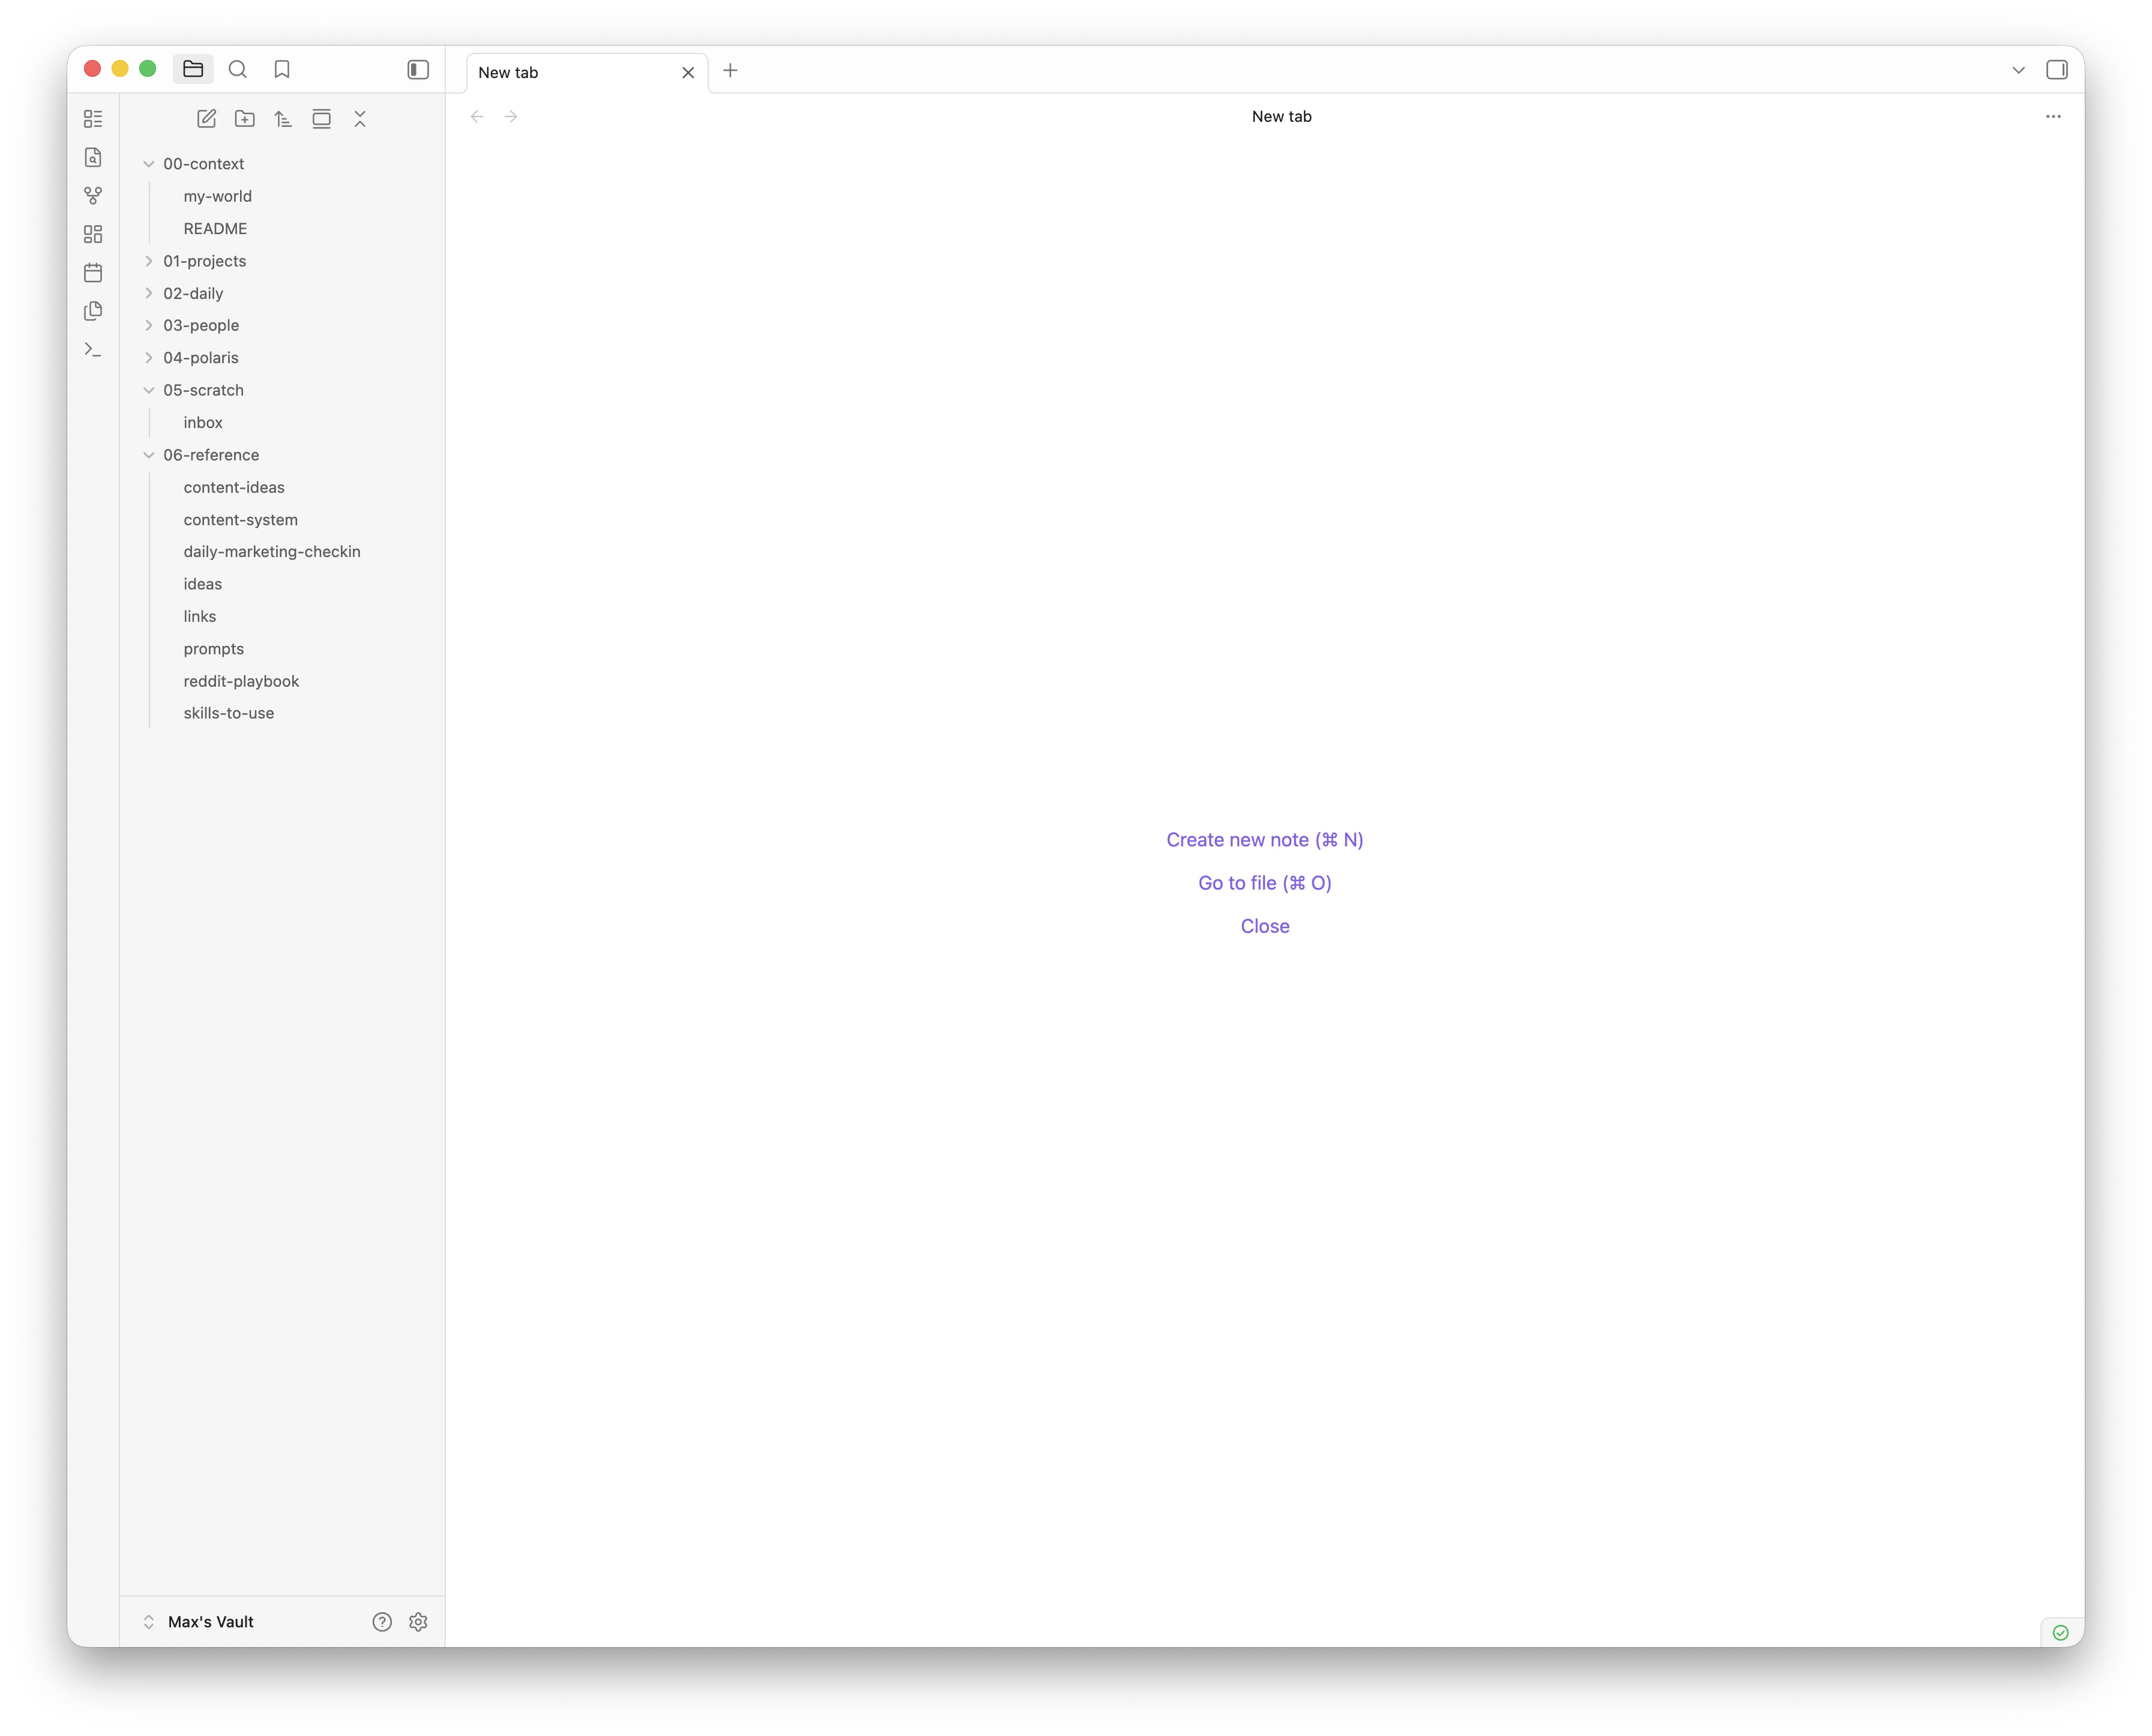
Task: Change sort order of the file list
Action: [283, 118]
